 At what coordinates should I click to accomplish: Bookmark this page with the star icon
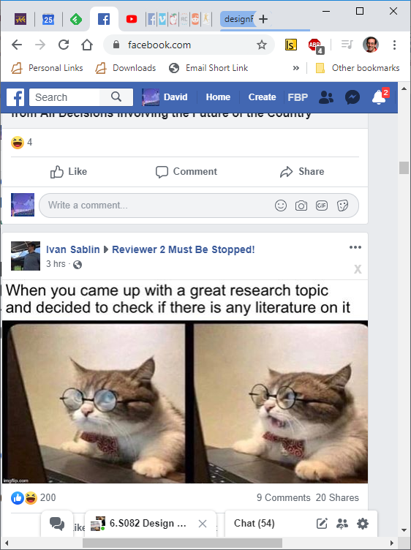(x=262, y=45)
